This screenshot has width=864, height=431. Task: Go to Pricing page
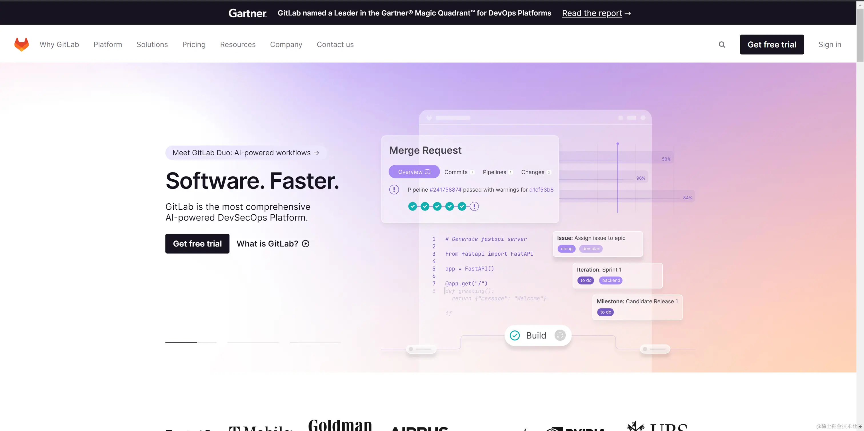tap(194, 45)
